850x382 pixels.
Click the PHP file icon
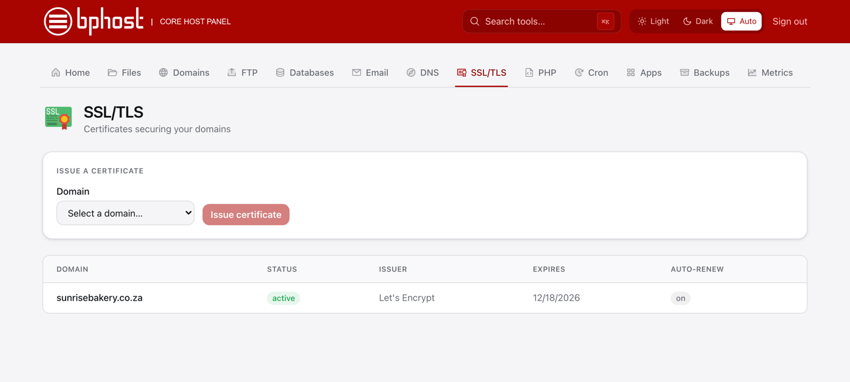[x=529, y=72]
